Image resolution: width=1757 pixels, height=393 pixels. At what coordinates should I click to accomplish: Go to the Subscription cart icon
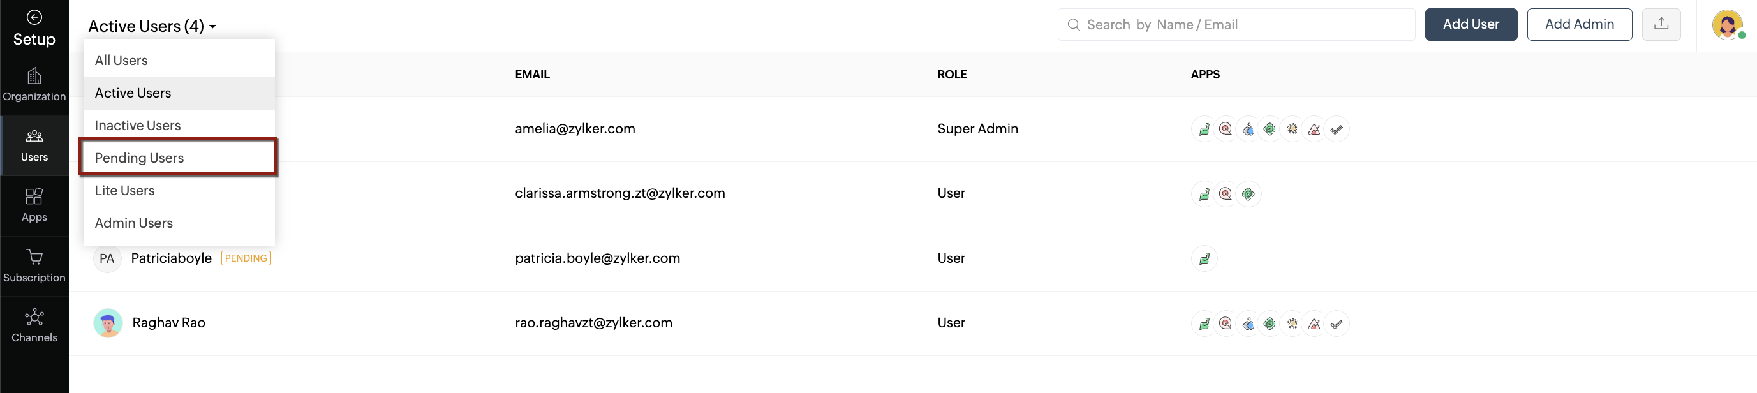pos(34,257)
